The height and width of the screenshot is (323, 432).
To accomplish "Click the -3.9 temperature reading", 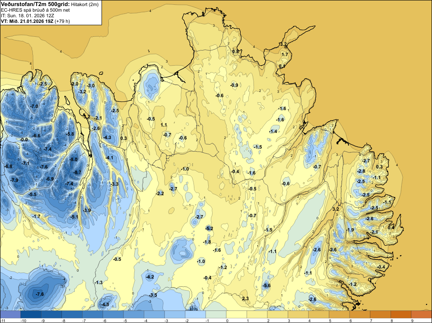I will (x=87, y=210).
